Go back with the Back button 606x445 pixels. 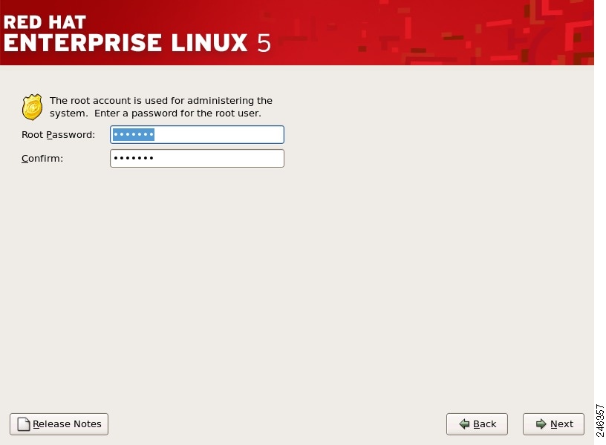click(477, 424)
